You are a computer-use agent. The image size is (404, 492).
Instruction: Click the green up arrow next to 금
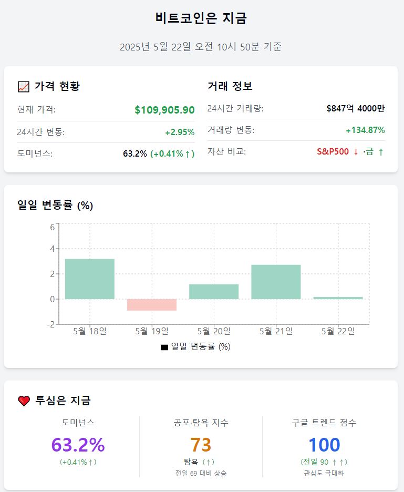click(381, 152)
